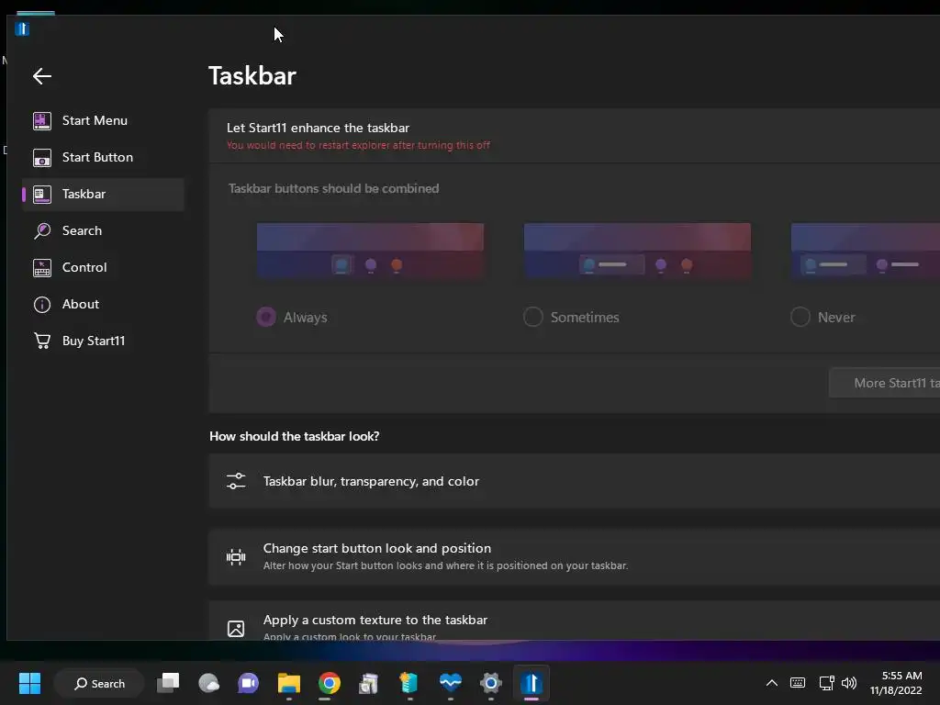Open Search settings in the sidebar
Viewport: 940px width, 705px height.
click(103, 230)
